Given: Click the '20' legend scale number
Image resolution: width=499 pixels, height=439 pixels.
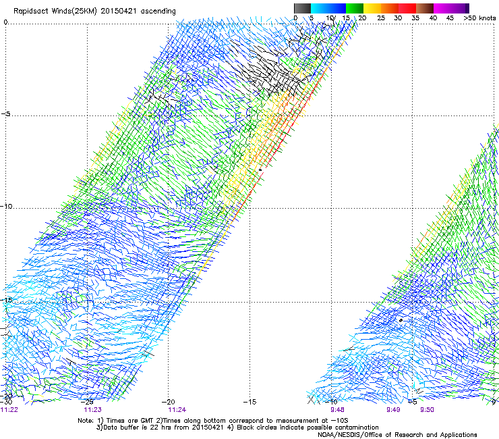Looking at the screenshot, I should [362, 18].
